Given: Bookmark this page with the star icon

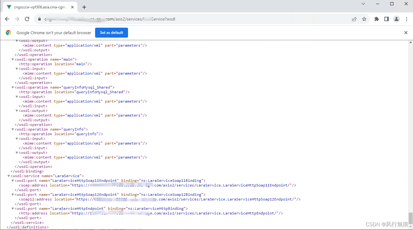Looking at the screenshot, I should 364,19.
